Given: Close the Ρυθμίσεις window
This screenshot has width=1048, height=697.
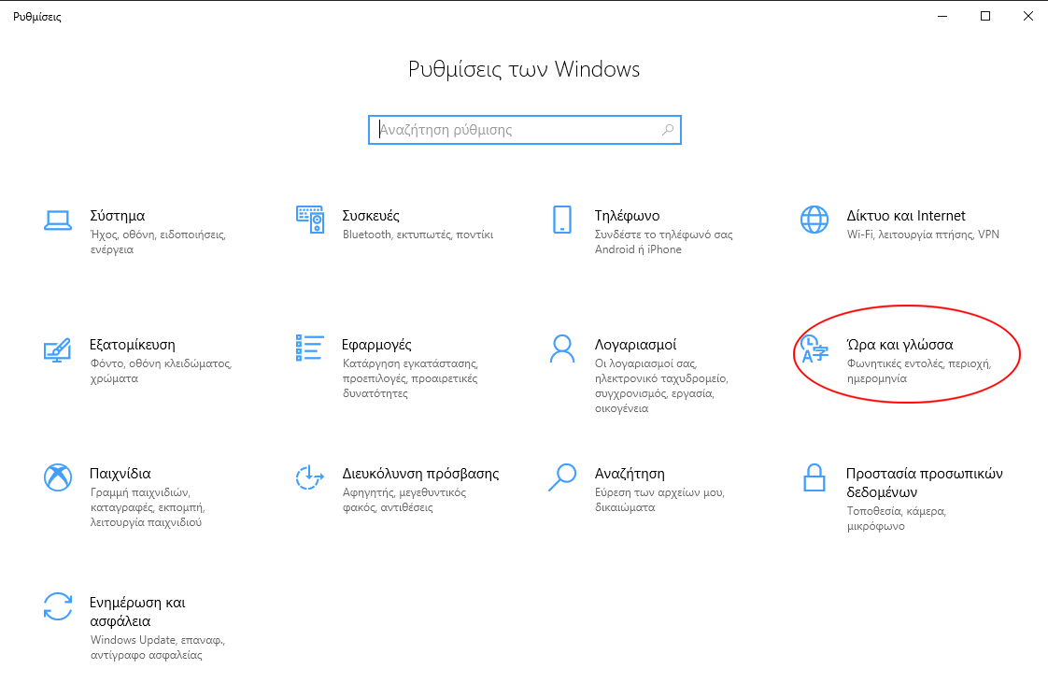Looking at the screenshot, I should point(1027,16).
